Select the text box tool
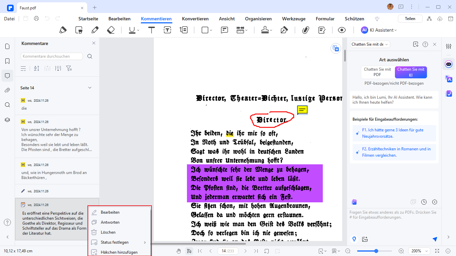The width and height of the screenshot is (456, 256). point(168,30)
